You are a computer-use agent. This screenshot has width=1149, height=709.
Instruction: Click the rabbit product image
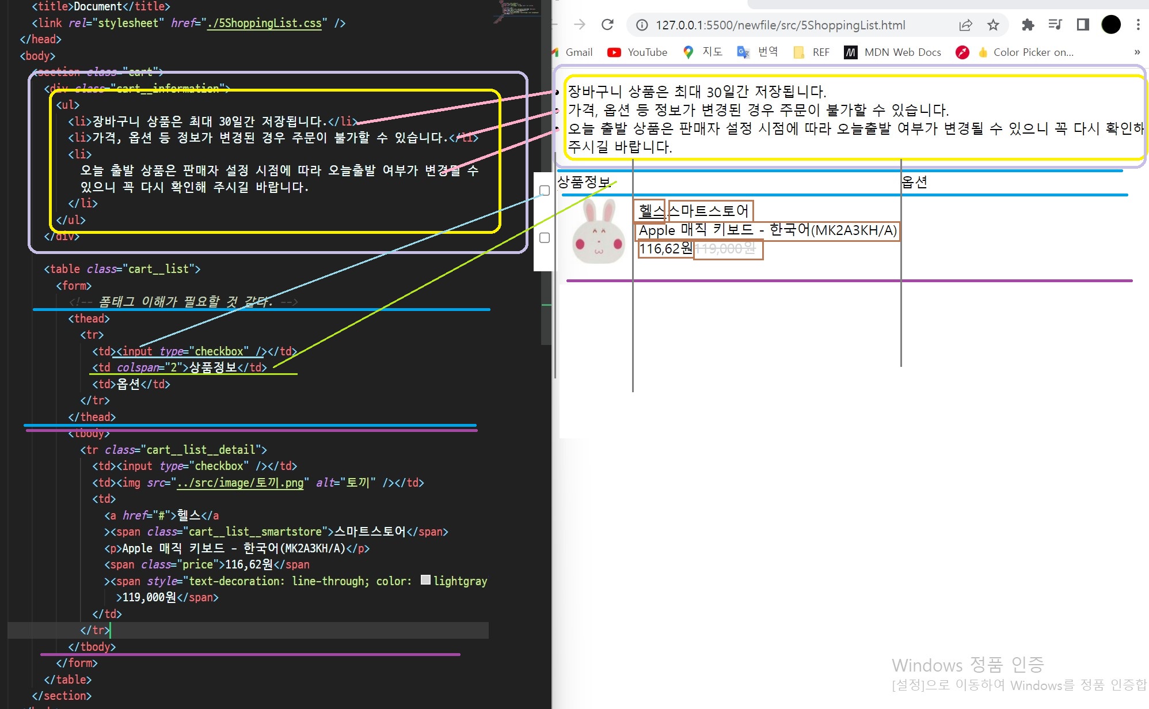click(x=598, y=232)
